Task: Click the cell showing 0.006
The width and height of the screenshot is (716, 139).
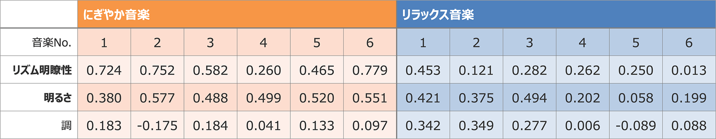Action: 582,125
